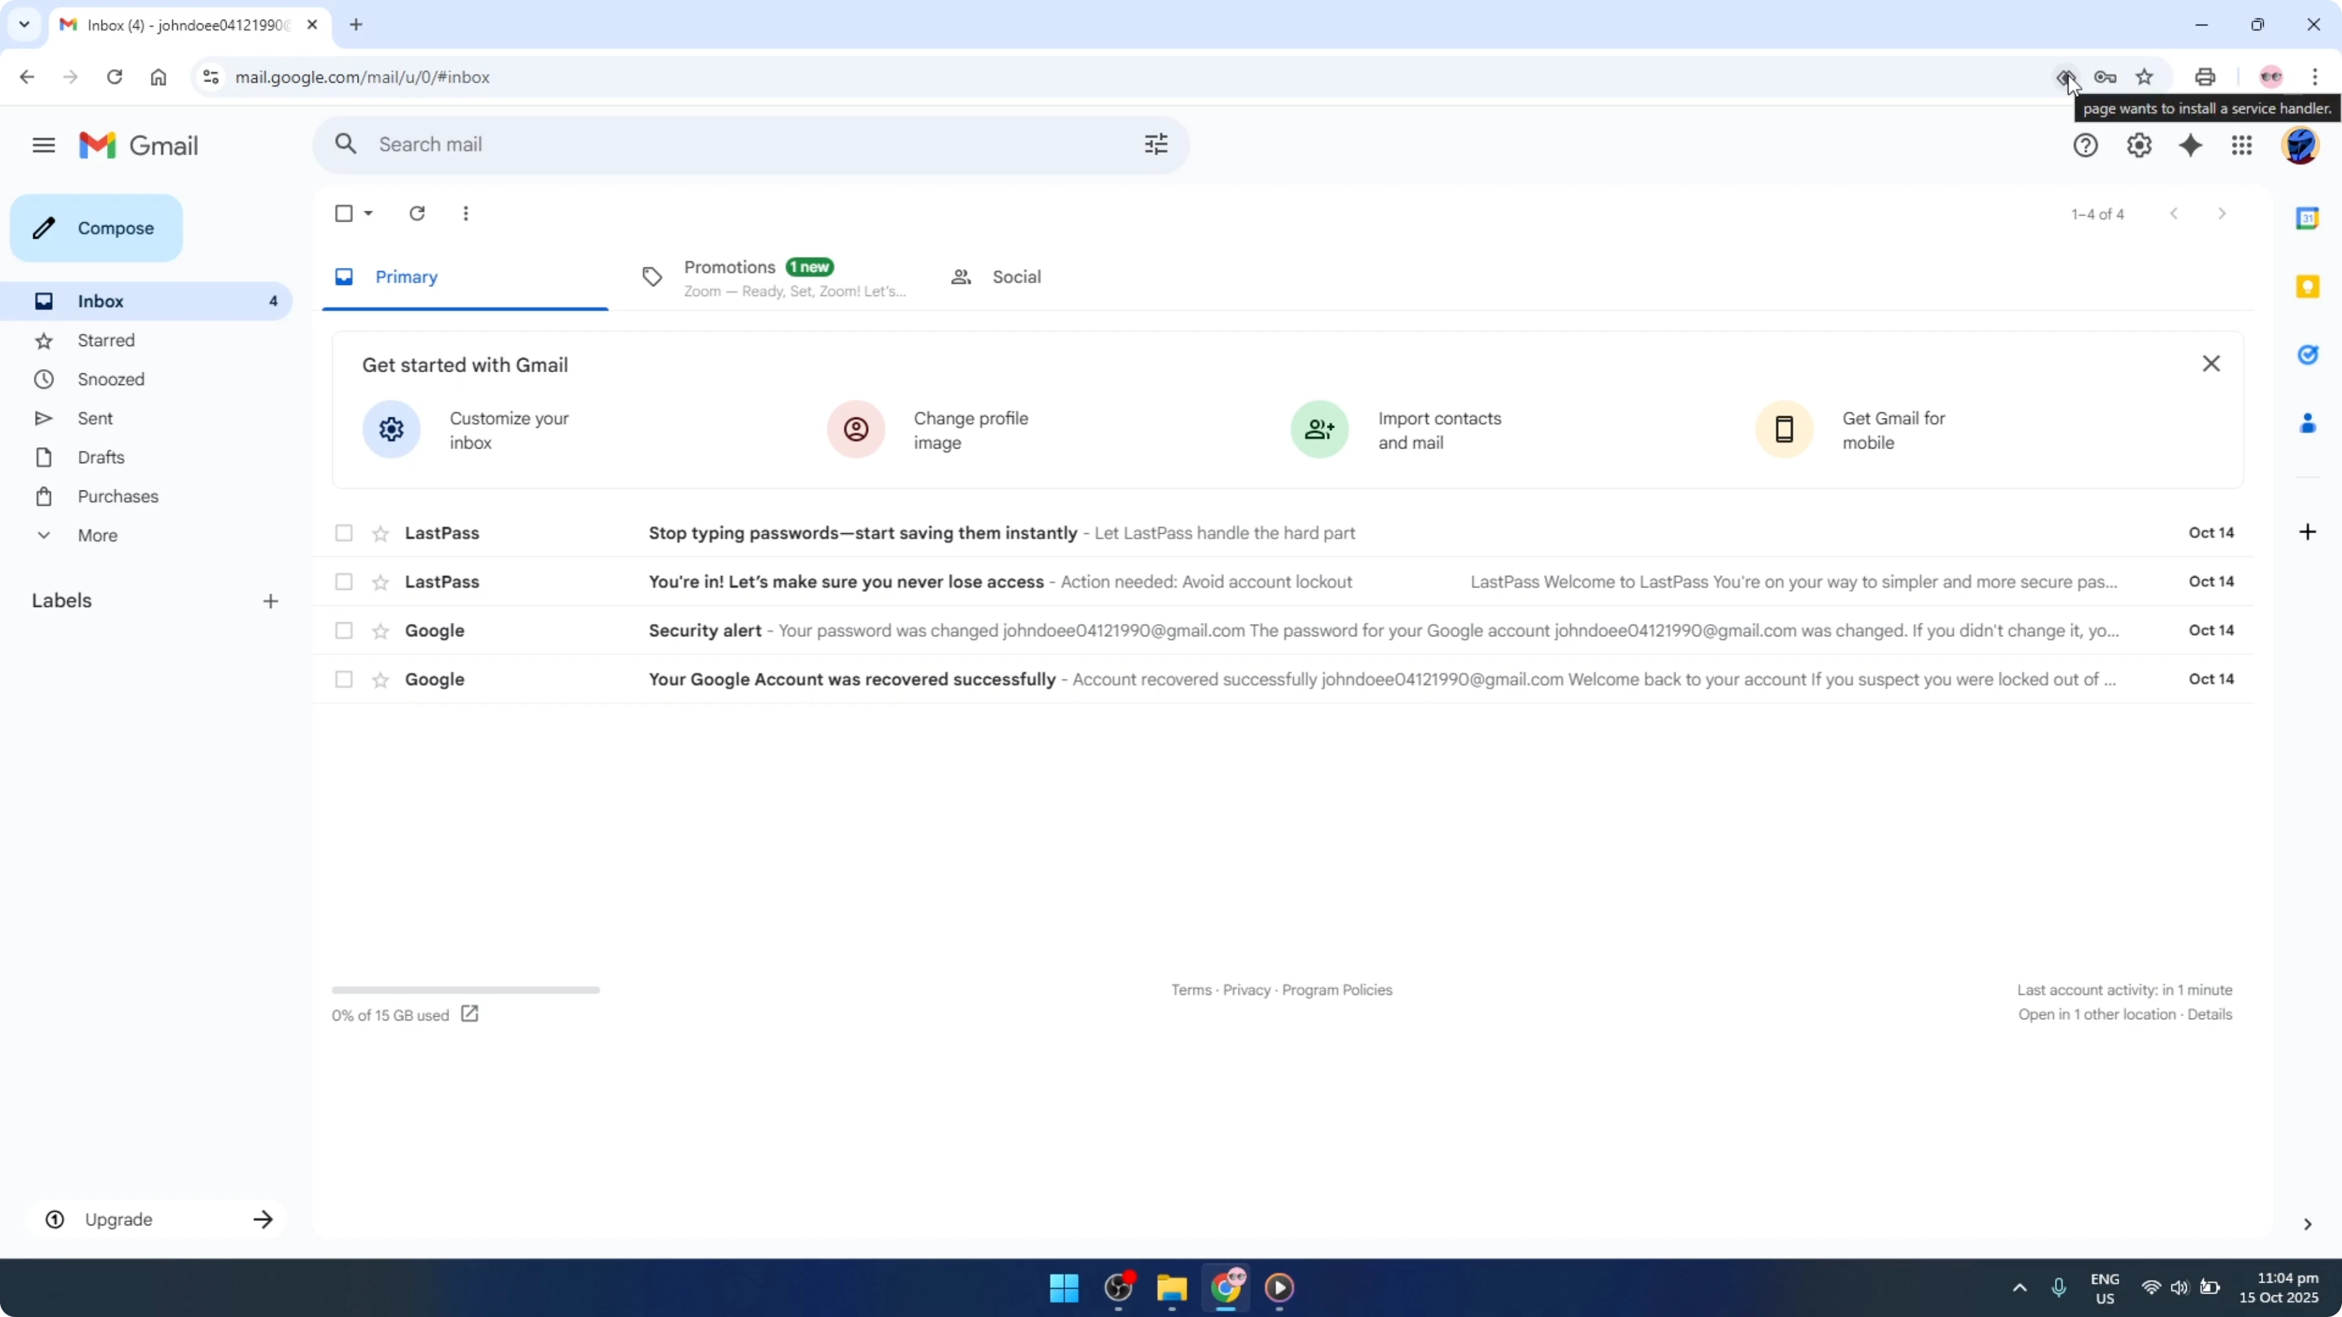Open the select dropdown arrow
2342x1317 pixels.
[368, 214]
